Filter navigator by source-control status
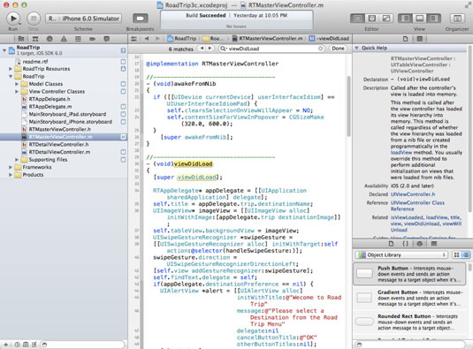The height and width of the screenshot is (349, 473). point(26,345)
